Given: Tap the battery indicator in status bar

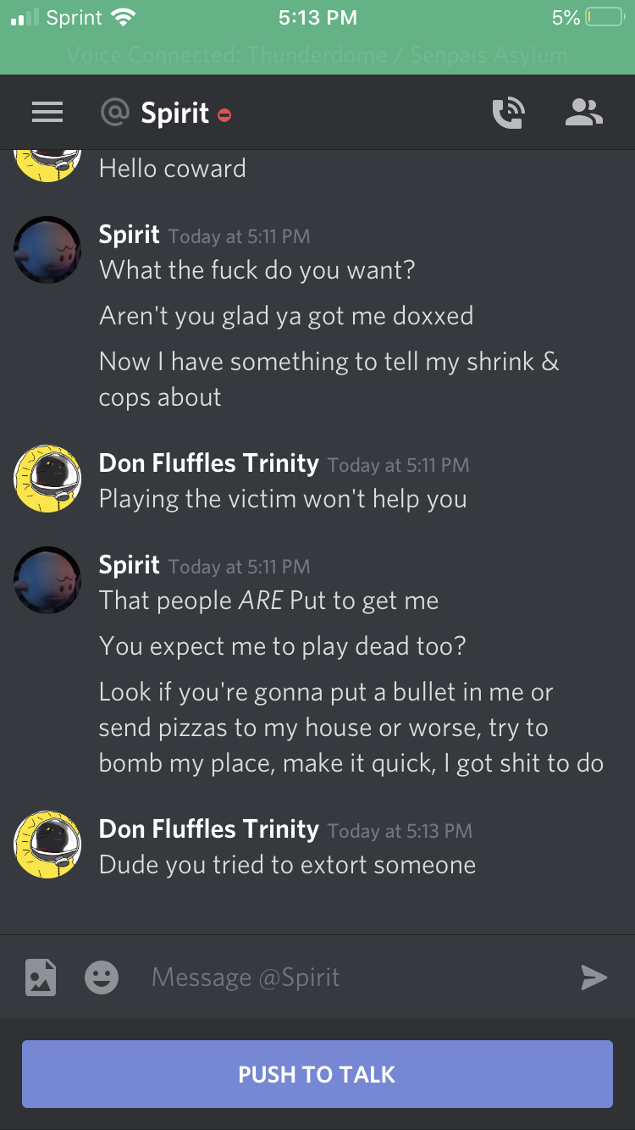Looking at the screenshot, I should point(605,17).
